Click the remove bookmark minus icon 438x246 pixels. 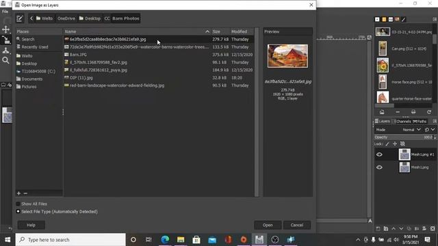(25, 193)
